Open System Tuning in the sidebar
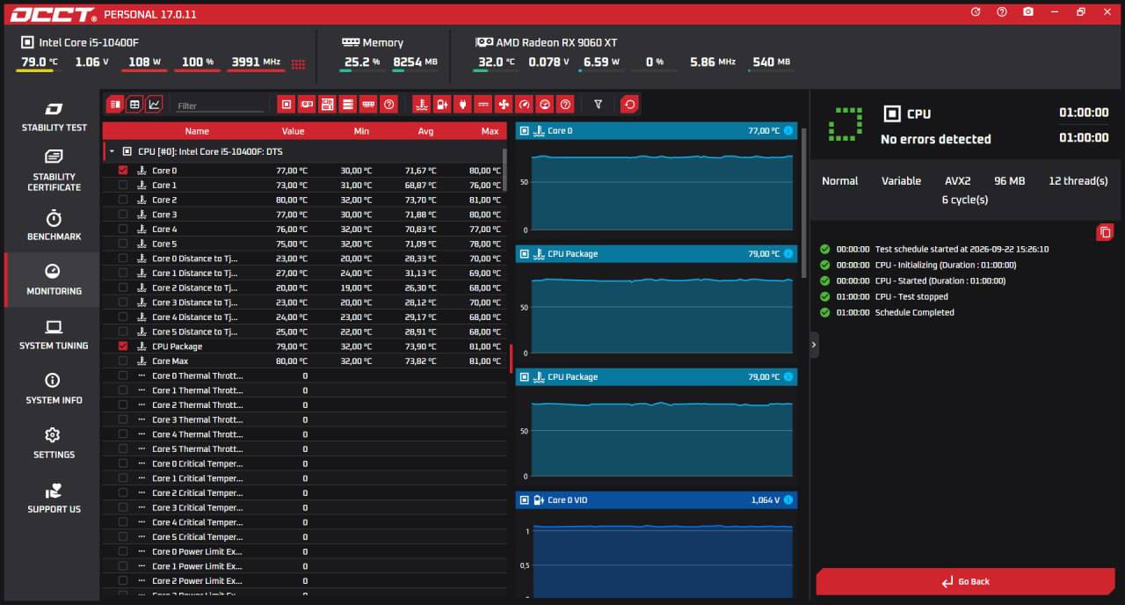Screen dimensions: 1125x605 click(54, 334)
